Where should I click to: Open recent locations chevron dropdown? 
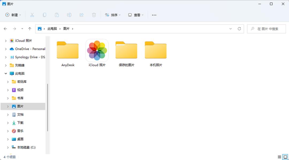point(22,29)
